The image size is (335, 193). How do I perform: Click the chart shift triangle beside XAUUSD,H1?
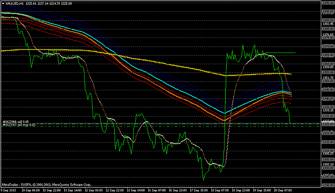pos(3,3)
